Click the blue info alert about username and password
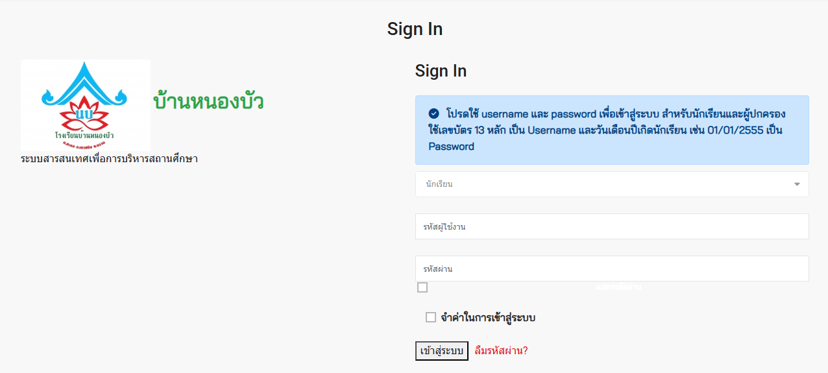This screenshot has height=373, width=828. click(612, 130)
